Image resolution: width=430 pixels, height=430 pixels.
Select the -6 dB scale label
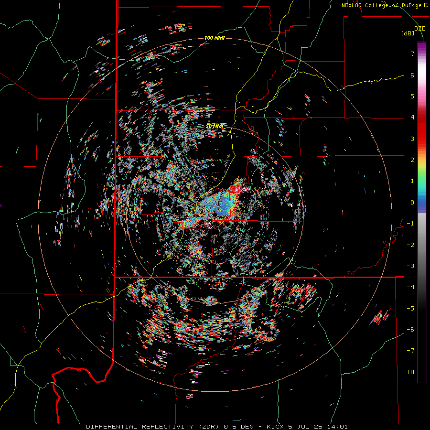410,330
